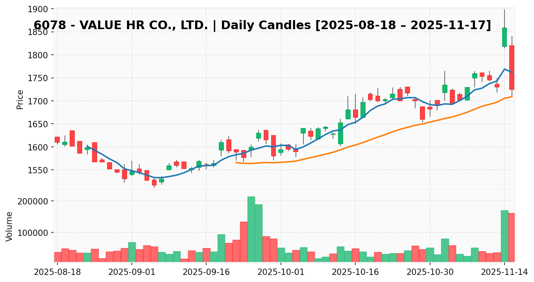Click the green candle near the 1850 price level
Screen dimensions: 534x282
pyautogui.click(x=504, y=37)
